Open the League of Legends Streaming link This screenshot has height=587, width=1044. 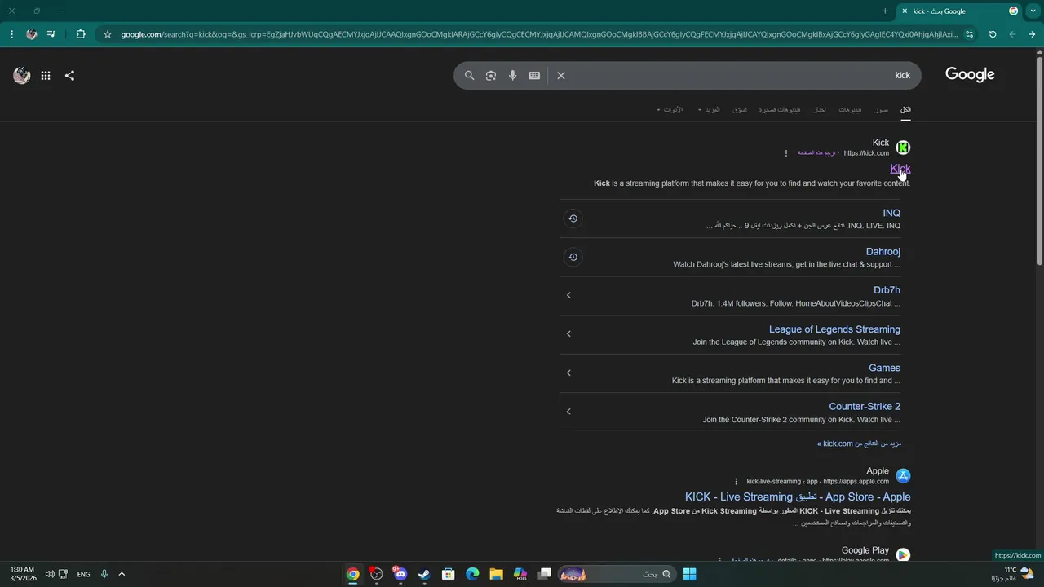coord(834,329)
